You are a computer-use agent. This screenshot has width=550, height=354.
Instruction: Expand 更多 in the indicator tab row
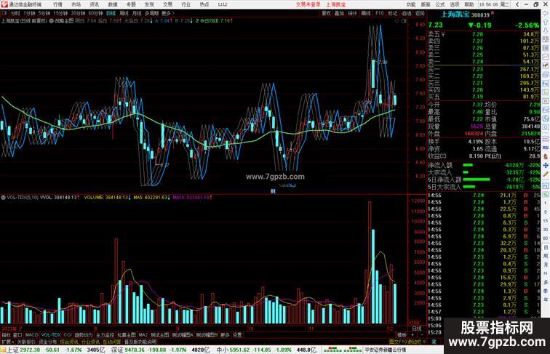(x=225, y=335)
